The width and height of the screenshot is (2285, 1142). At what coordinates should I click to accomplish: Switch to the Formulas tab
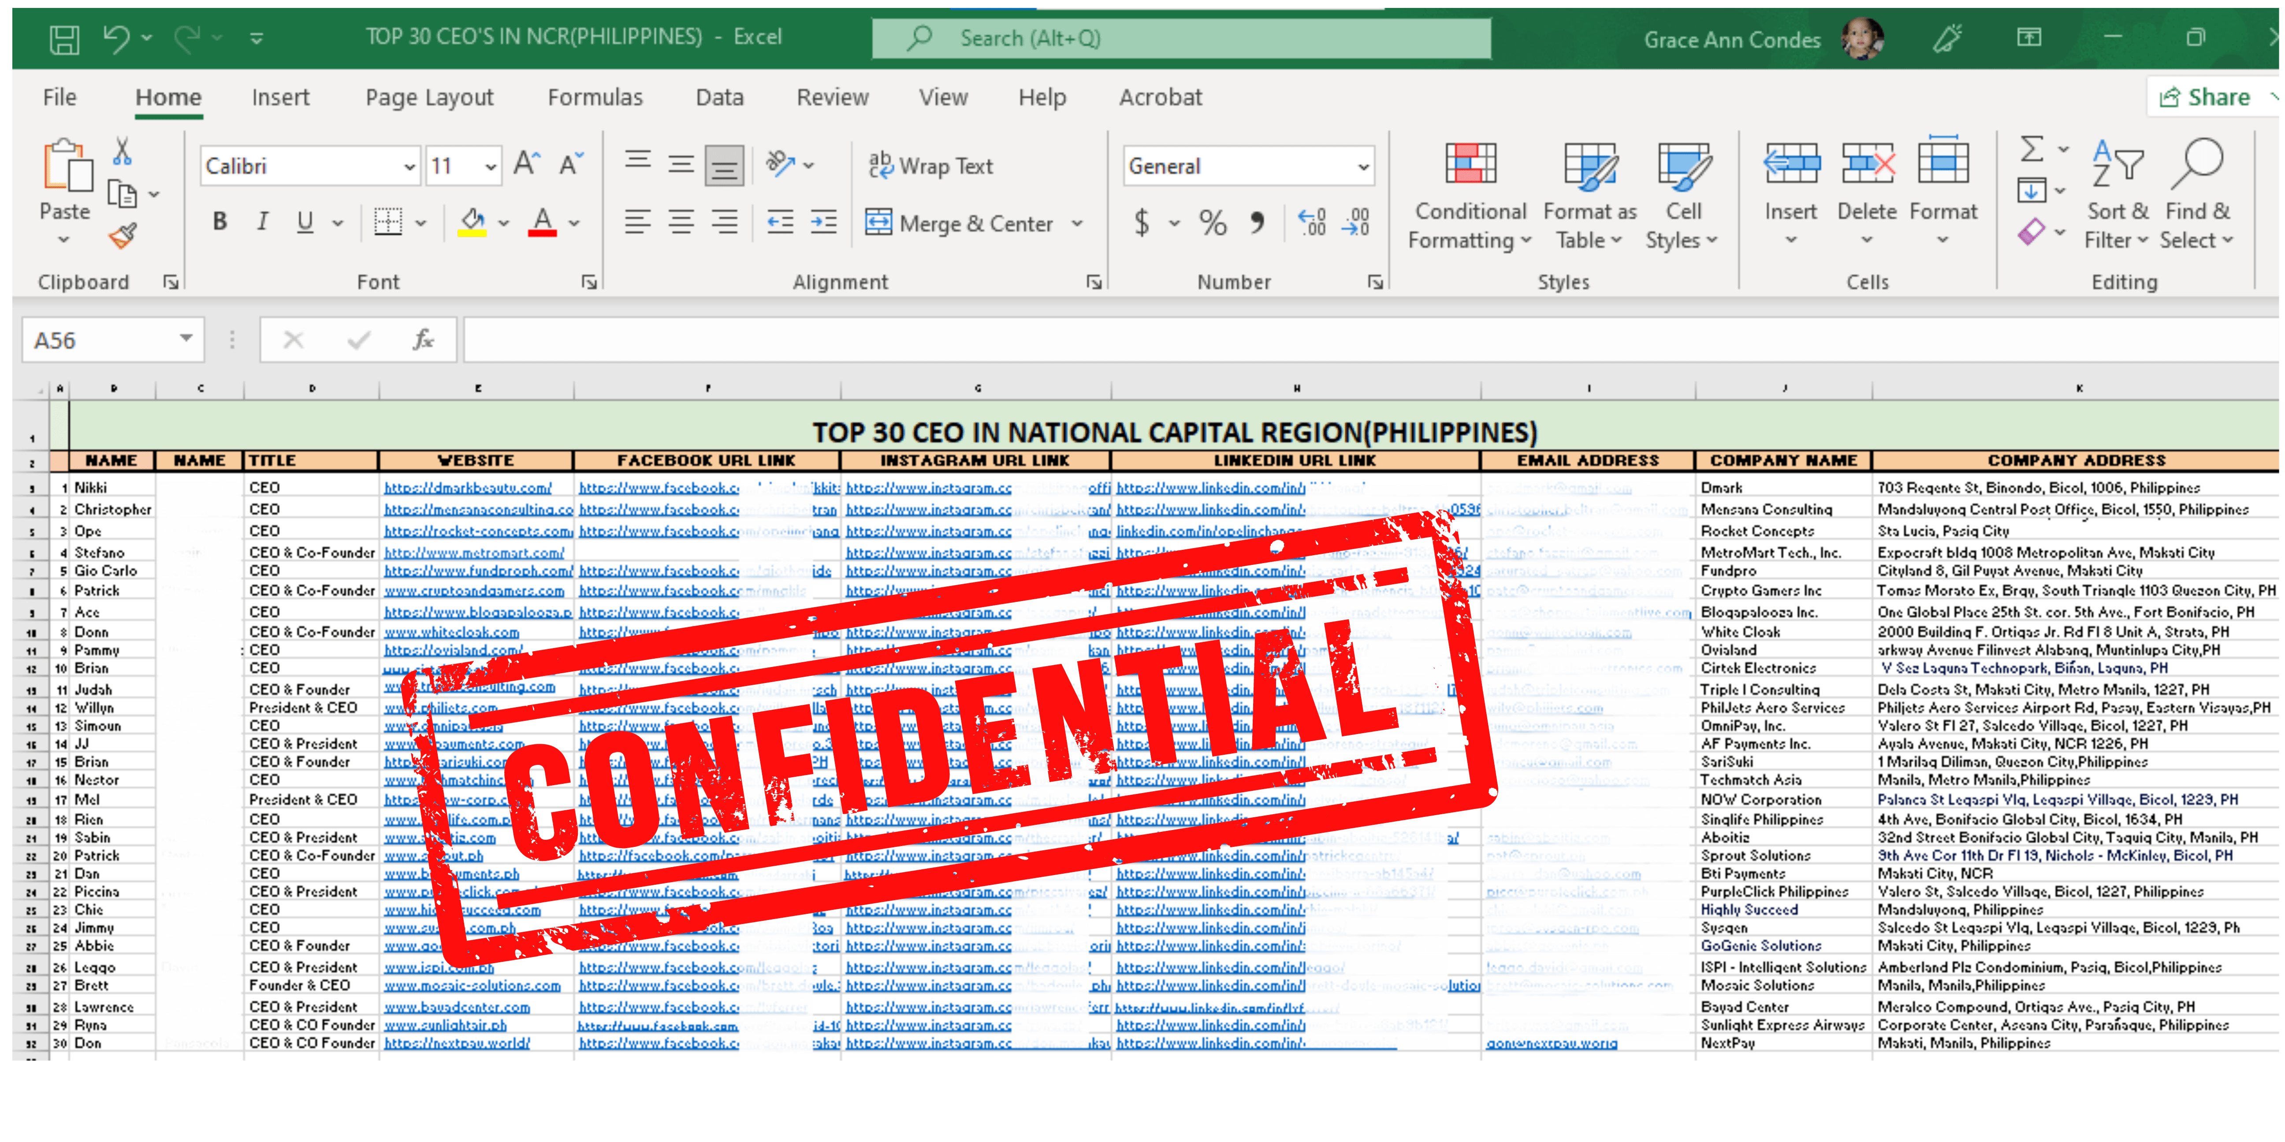coord(594,97)
